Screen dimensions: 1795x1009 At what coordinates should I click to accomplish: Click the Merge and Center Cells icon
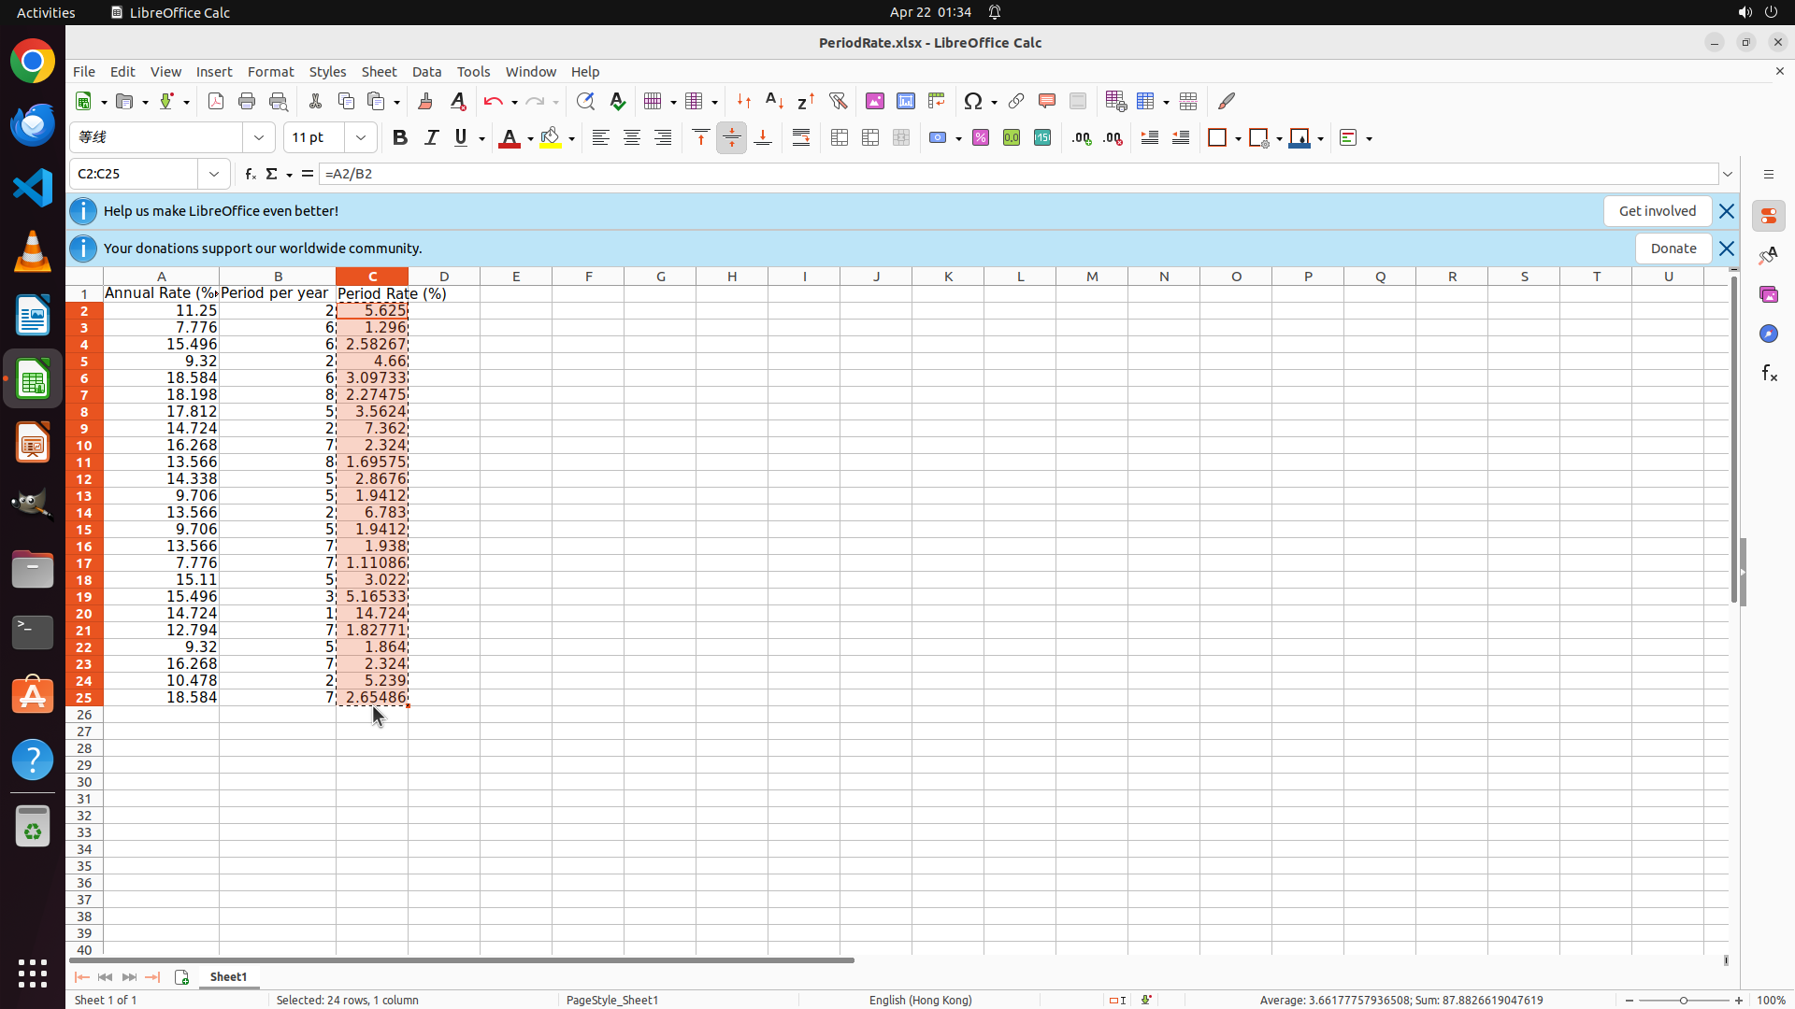pos(840,138)
